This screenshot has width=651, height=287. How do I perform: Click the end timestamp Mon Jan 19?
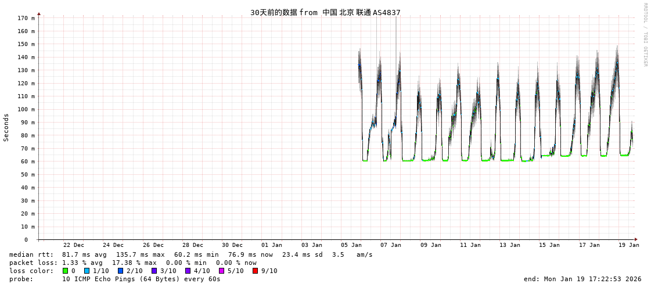[582, 279]
